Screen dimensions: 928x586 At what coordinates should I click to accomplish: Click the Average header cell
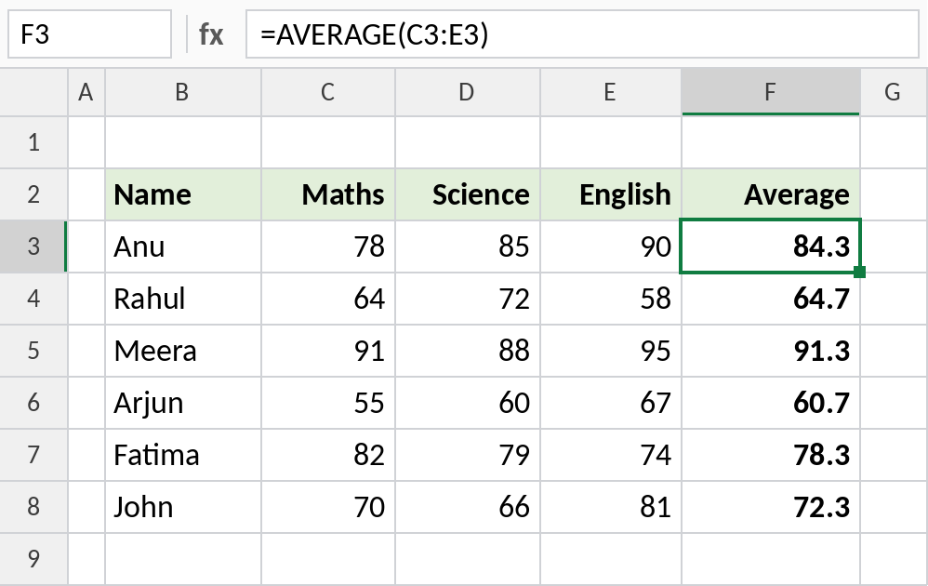click(x=771, y=194)
